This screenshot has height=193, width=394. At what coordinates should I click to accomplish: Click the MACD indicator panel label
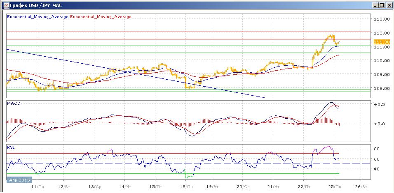point(14,103)
